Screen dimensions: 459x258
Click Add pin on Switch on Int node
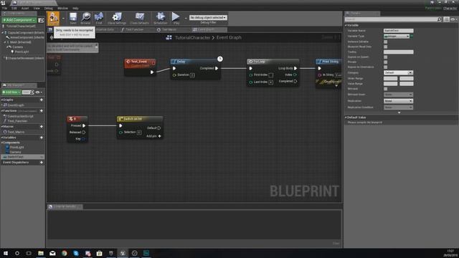[x=153, y=136]
